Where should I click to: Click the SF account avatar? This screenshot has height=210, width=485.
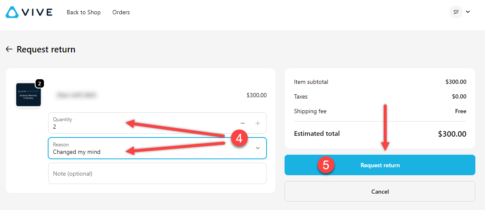point(456,12)
